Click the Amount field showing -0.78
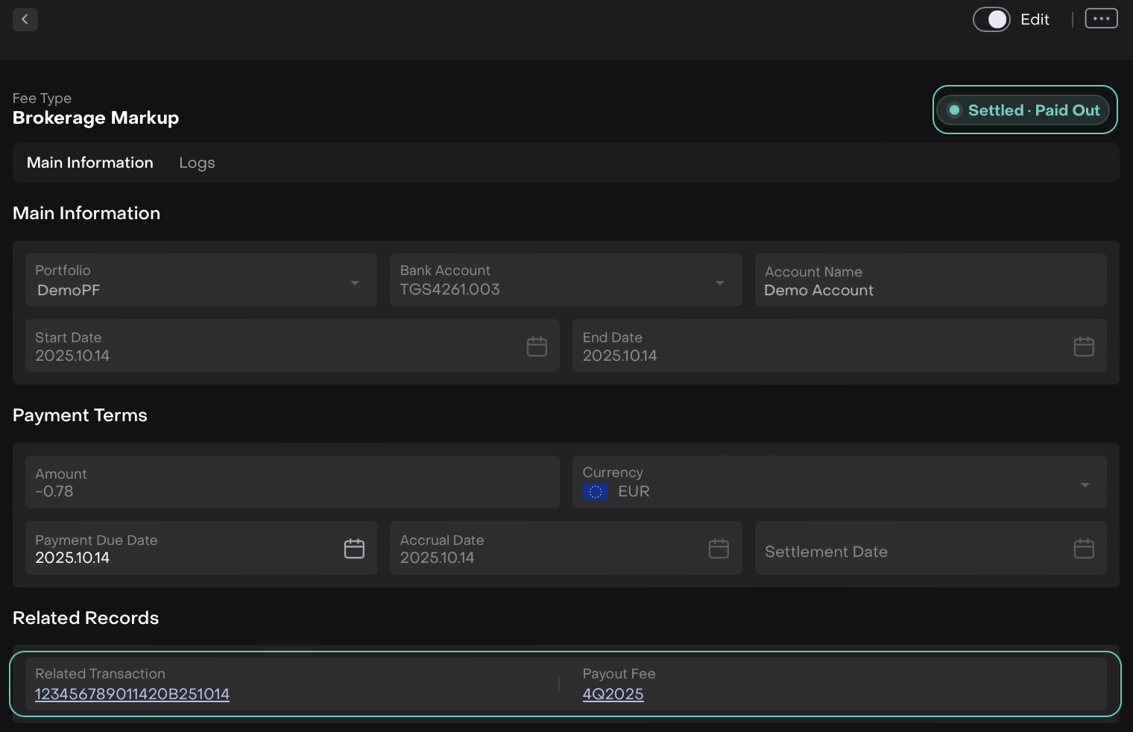 coord(292,482)
